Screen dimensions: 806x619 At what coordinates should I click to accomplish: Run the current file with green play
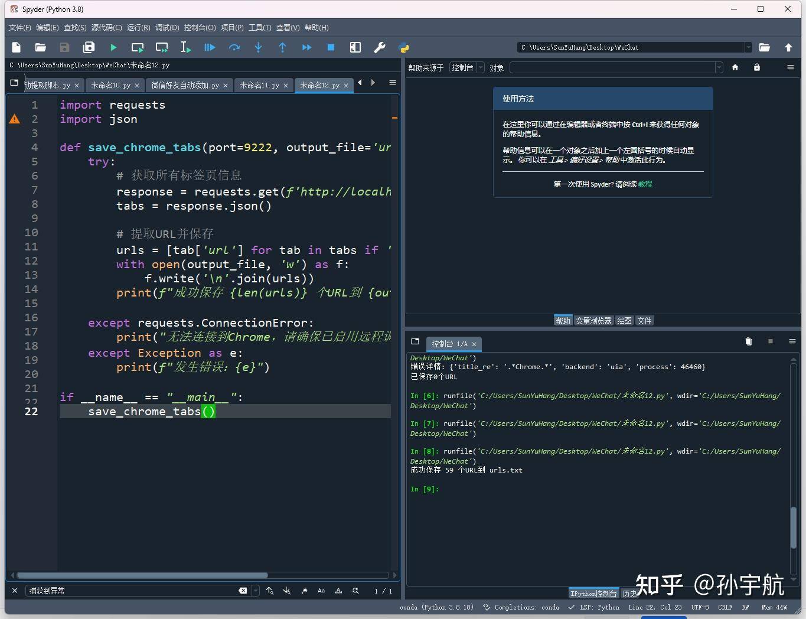tap(113, 47)
